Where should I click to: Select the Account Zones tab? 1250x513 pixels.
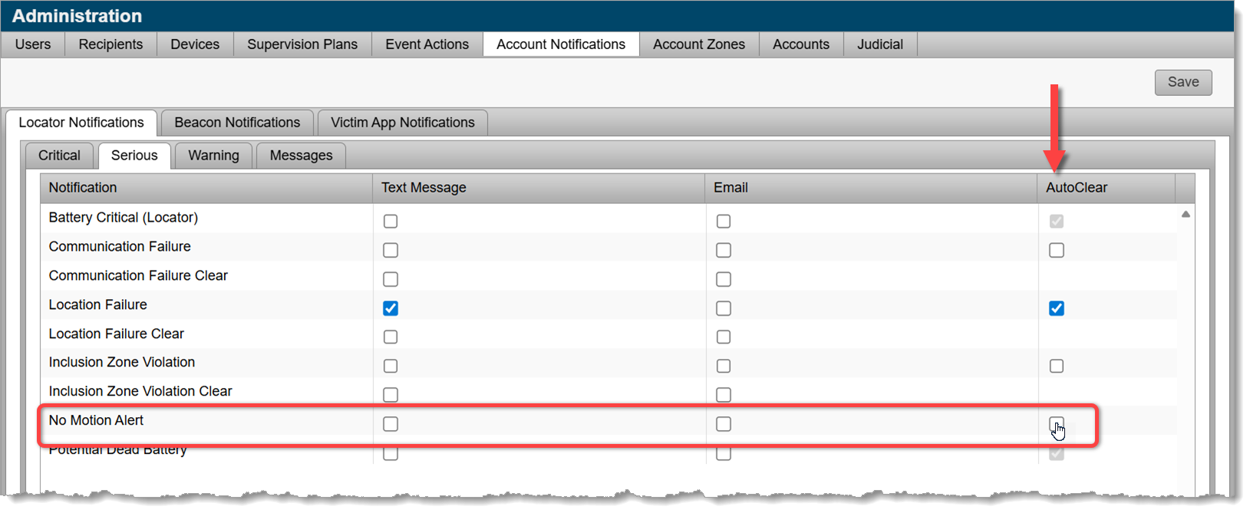click(x=698, y=44)
